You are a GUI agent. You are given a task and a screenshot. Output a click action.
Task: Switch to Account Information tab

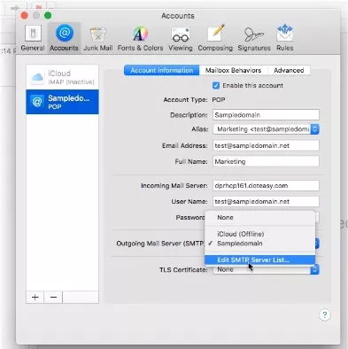161,70
